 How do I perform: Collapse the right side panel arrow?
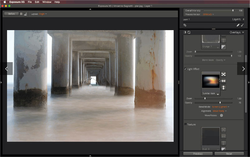click(249, 83)
